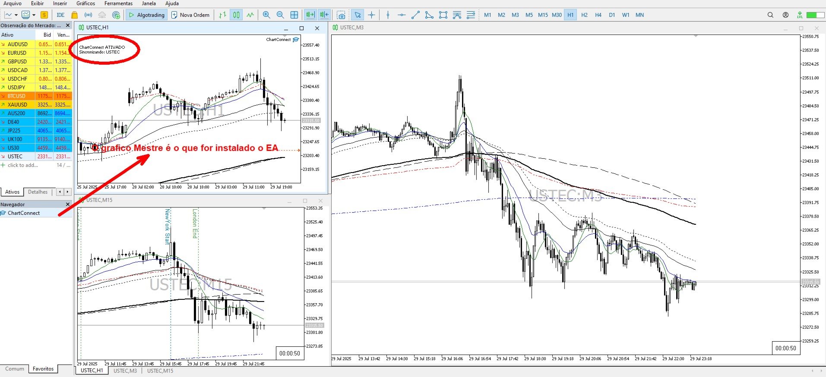Select the BTCUSD row in Market Watch
Screen dimensions: 826x377
point(35,96)
